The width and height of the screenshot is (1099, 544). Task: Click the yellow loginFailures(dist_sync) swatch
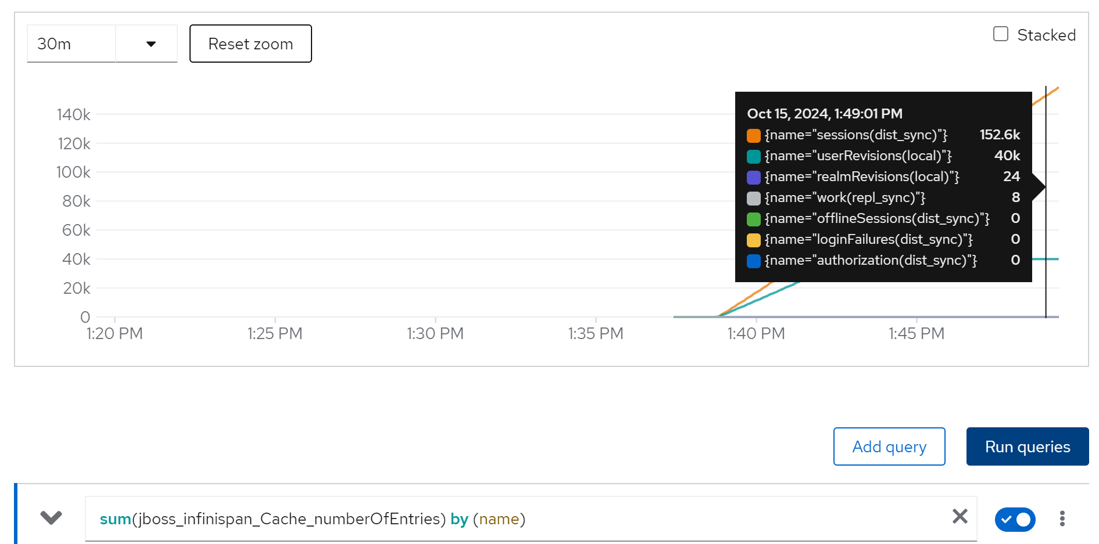tap(753, 240)
